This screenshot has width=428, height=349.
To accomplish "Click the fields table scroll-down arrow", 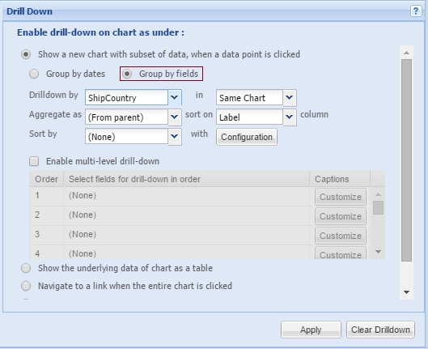I will coord(378,252).
